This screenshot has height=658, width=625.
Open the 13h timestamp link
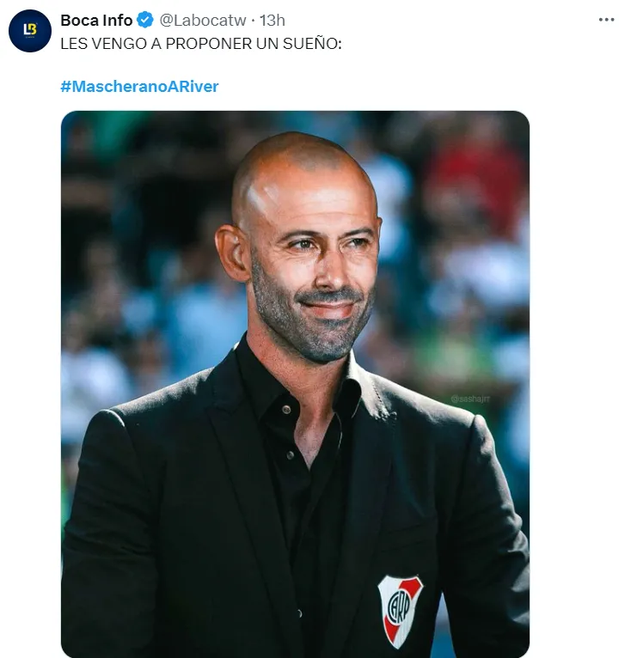(x=273, y=20)
